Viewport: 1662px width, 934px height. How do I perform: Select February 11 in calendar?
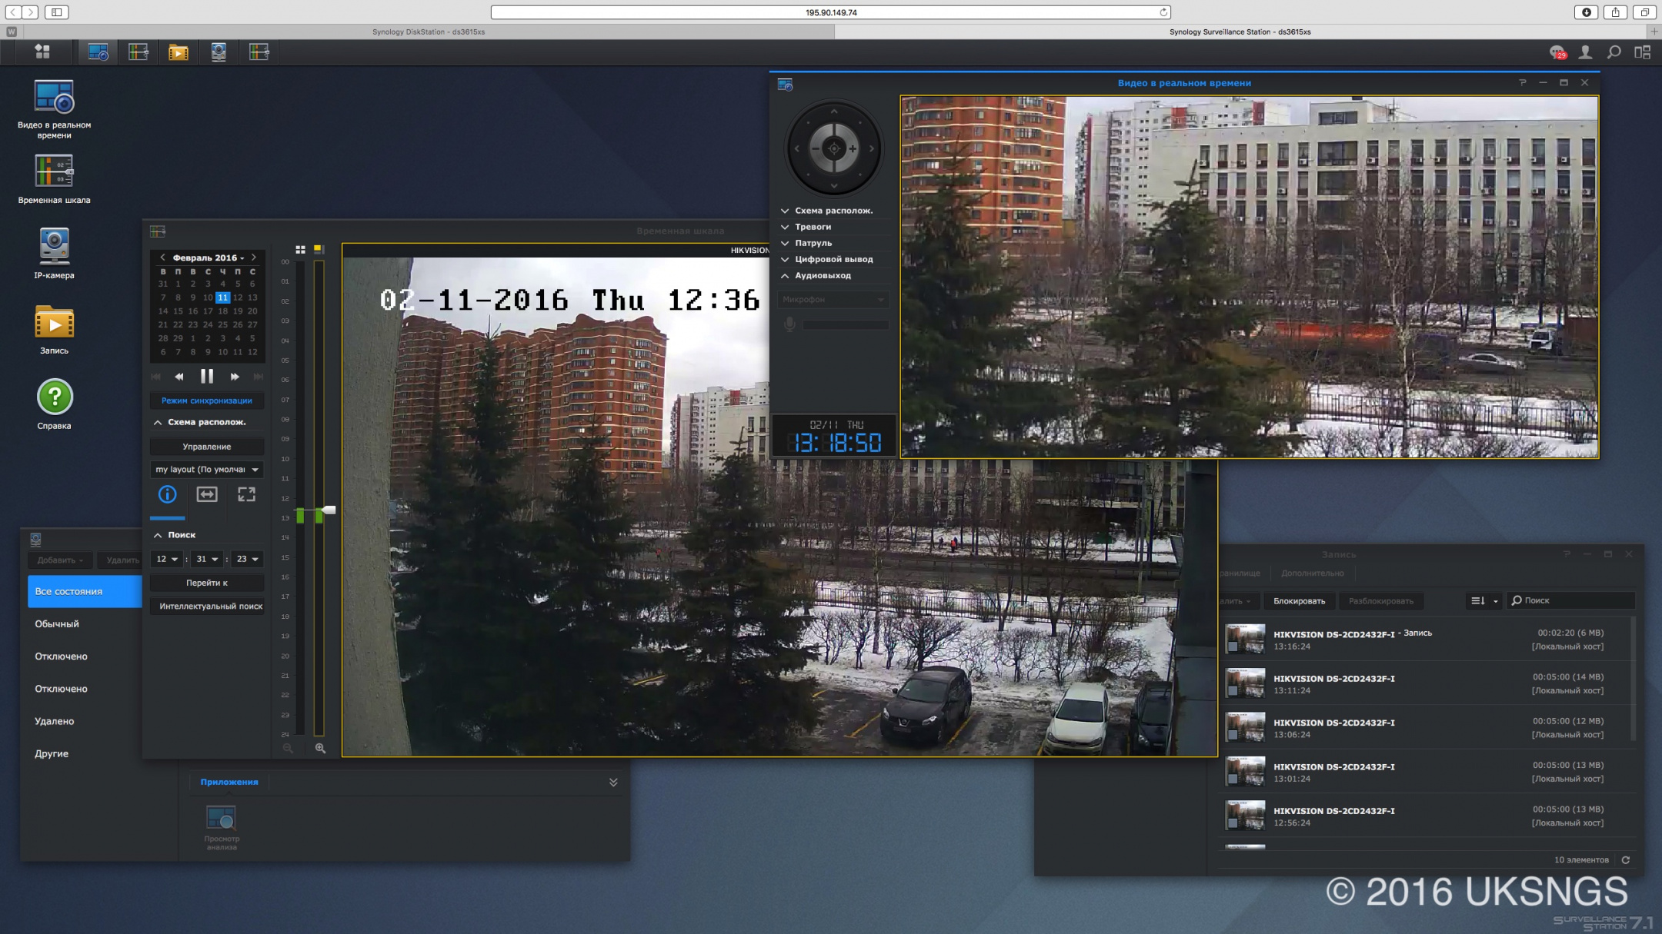tap(222, 297)
